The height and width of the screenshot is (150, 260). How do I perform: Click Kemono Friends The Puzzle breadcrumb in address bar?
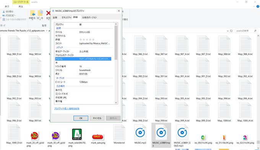22,31
